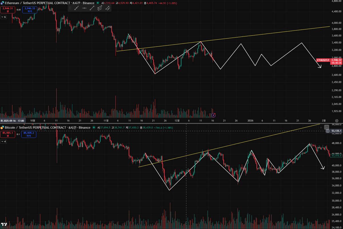This screenshot has width=343, height=229.
Task: Click the 2월 label on time axis
Action: click(324, 121)
